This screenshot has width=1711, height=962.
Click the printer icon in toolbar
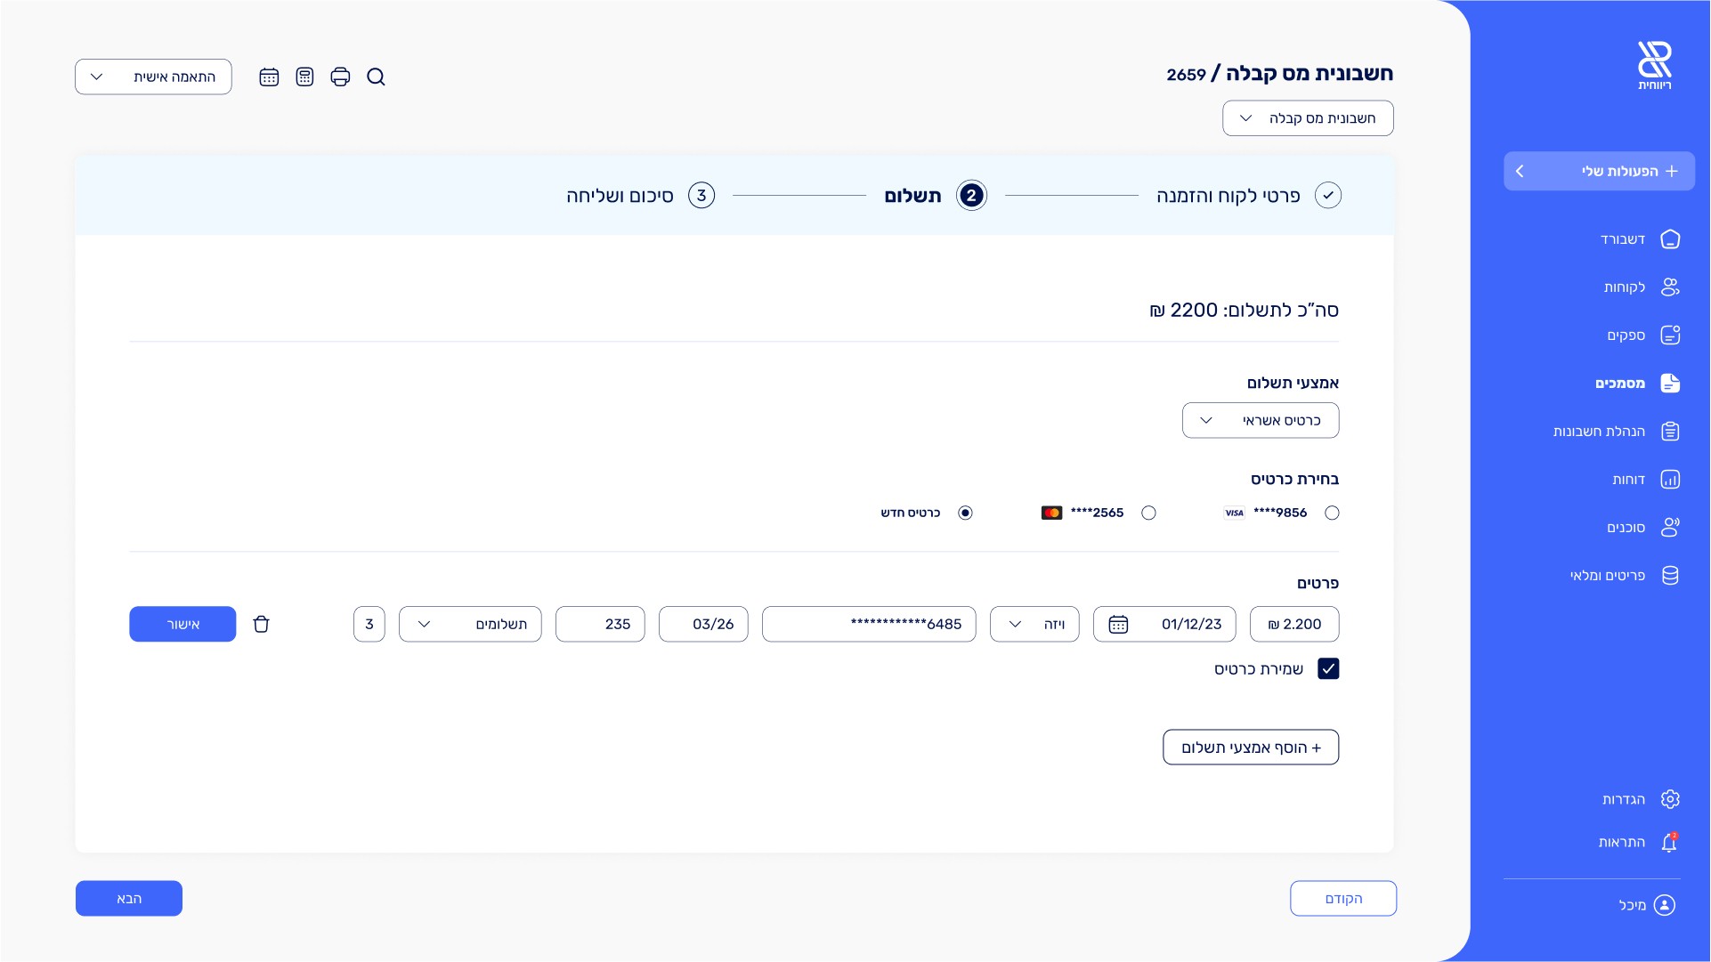tap(340, 77)
